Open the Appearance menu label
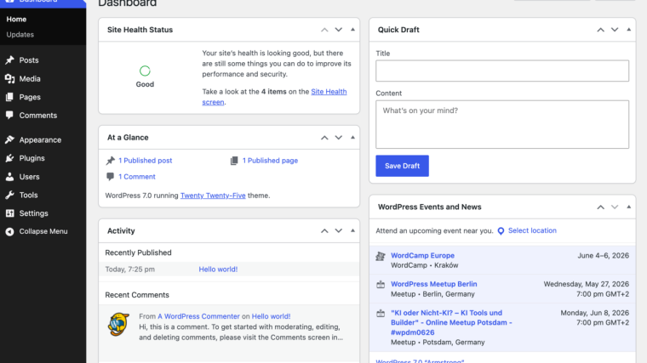 point(40,140)
